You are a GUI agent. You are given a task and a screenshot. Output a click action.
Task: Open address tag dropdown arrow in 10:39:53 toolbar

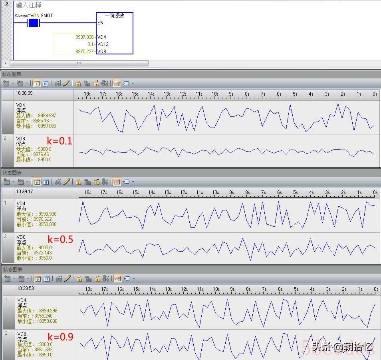click(x=134, y=278)
